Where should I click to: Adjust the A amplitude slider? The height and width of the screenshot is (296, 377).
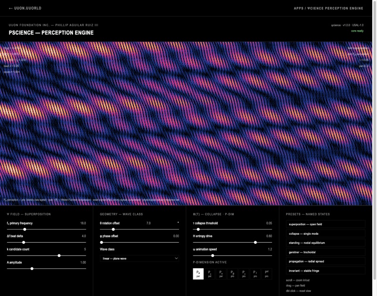pyautogui.click(x=46, y=269)
